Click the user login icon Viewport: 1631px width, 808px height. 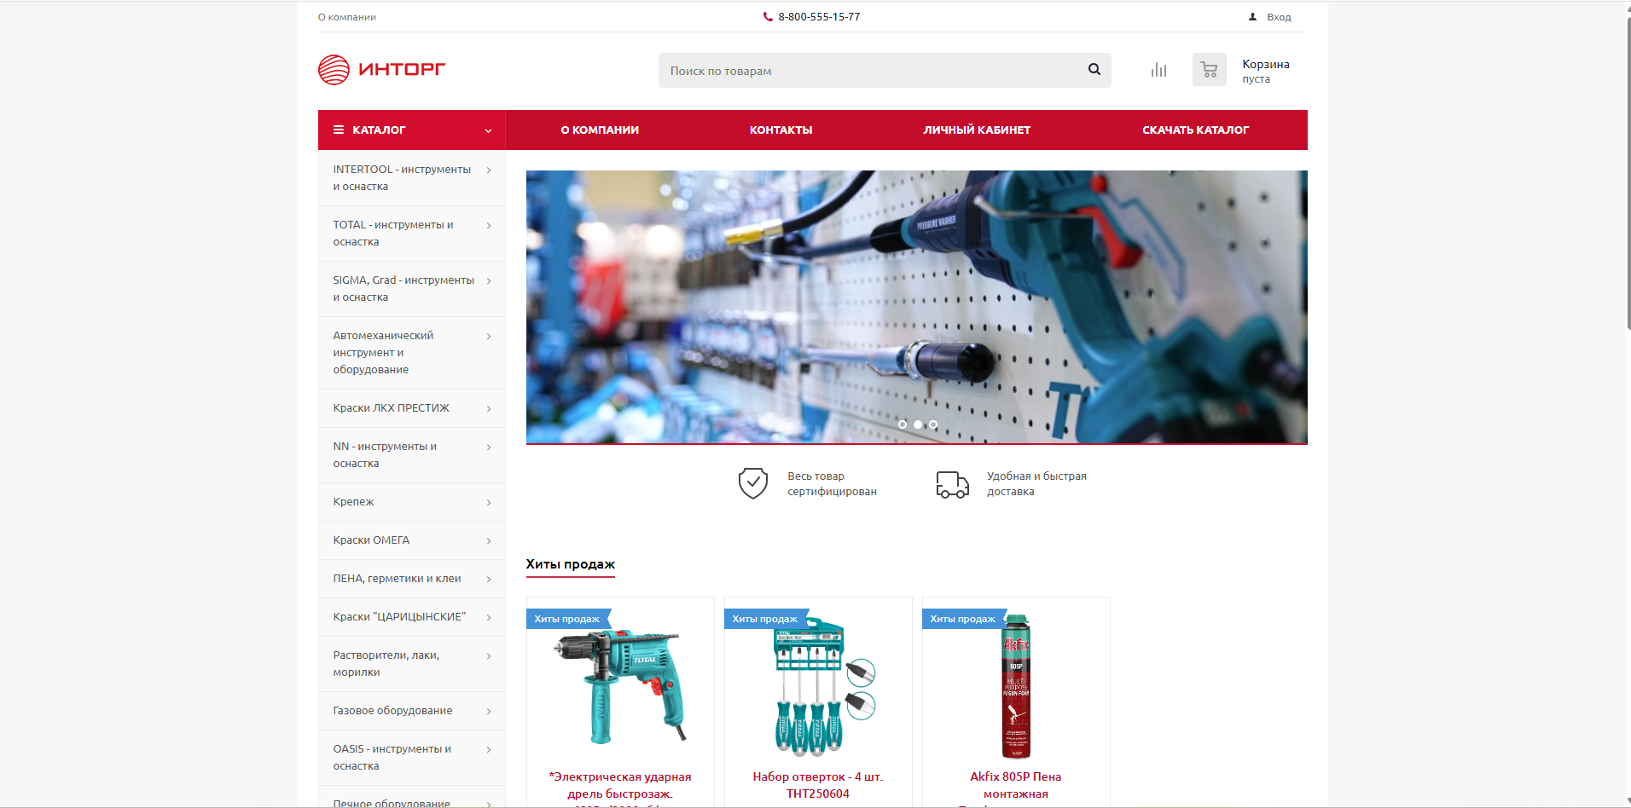(x=1252, y=17)
